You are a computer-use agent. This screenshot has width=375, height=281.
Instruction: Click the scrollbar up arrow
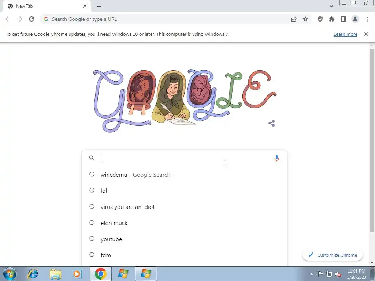point(372,46)
